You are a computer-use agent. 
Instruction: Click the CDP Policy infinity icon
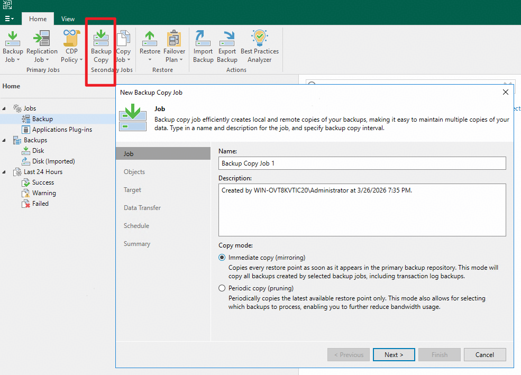click(x=71, y=39)
